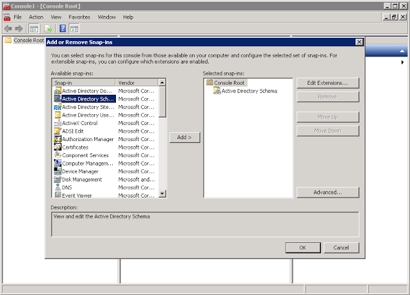Click the Active Directory Domains snap-in icon

click(58, 91)
